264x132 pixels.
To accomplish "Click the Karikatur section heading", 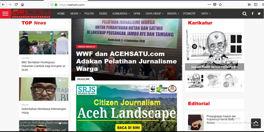I will [x=200, y=23].
